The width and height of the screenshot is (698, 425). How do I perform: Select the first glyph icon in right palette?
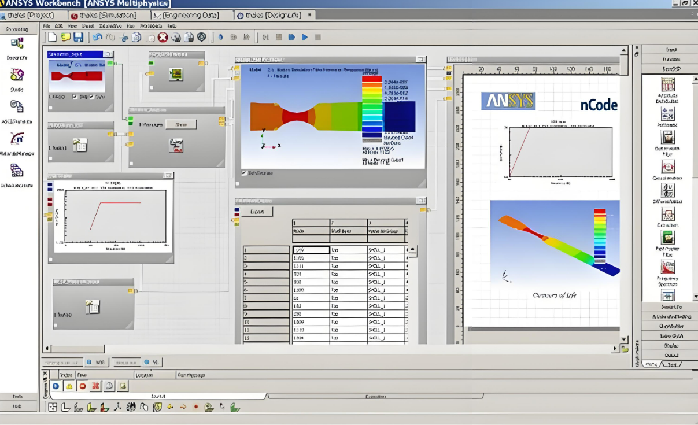668,84
